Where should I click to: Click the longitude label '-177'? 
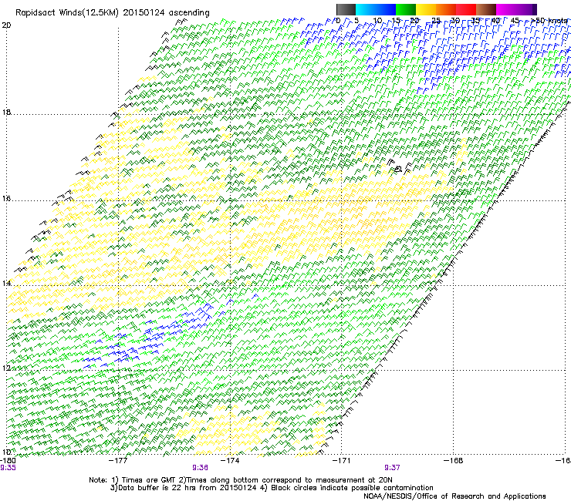pos(118,460)
